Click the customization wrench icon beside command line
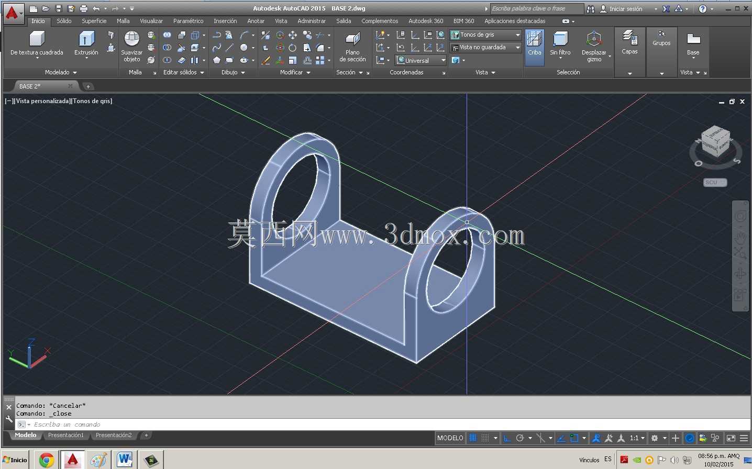This screenshot has height=469, width=752. (9, 419)
